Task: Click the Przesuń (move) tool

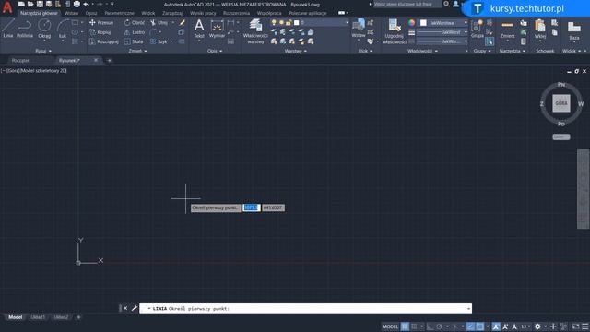Action: (101, 22)
